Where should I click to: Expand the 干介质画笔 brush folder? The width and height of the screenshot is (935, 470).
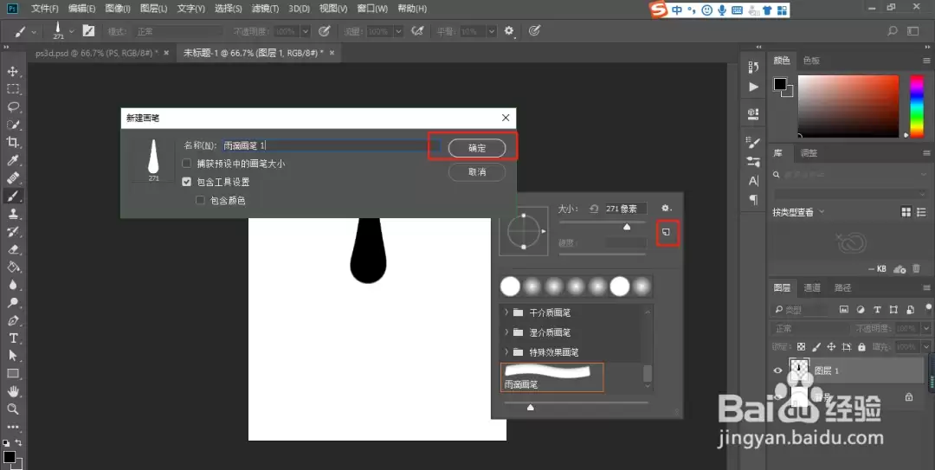point(506,312)
